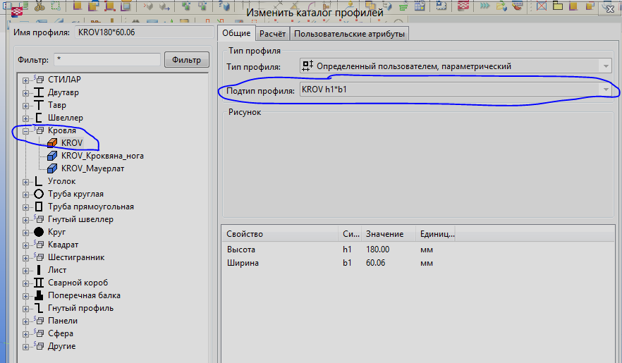The width and height of the screenshot is (622, 363).
Task: Click the Свойство column header
Action: [280, 234]
